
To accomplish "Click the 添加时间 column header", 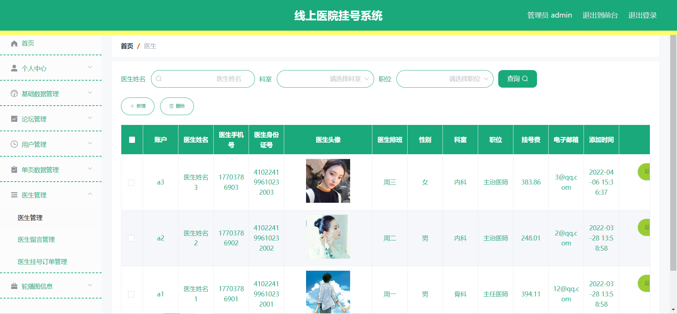I will [601, 140].
